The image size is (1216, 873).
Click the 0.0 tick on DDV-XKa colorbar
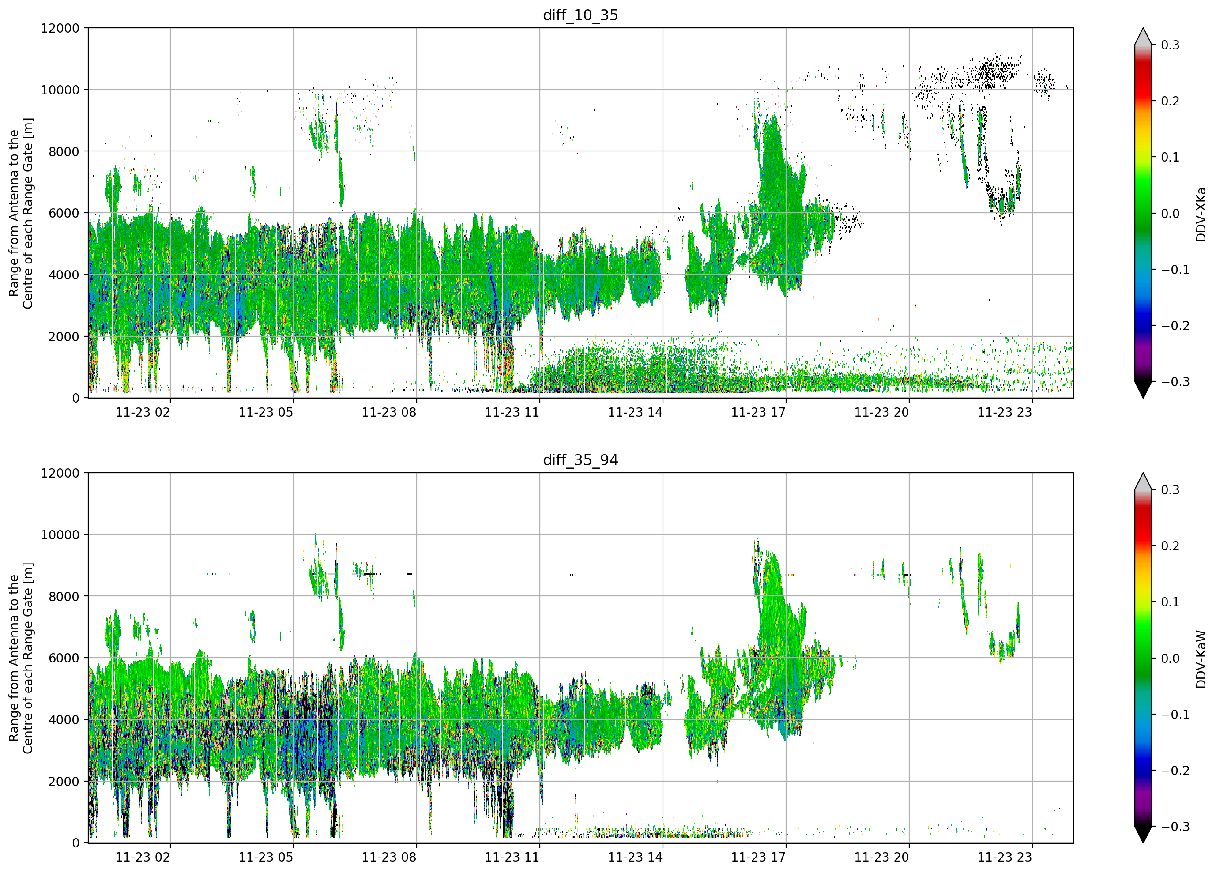click(1171, 214)
